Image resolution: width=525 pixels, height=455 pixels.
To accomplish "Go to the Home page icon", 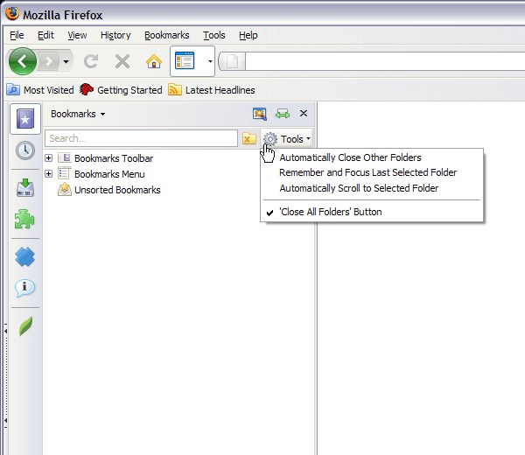I will point(154,61).
